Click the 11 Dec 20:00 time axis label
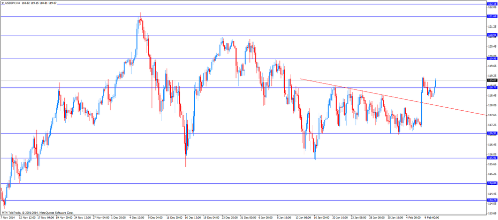 click(175, 218)
